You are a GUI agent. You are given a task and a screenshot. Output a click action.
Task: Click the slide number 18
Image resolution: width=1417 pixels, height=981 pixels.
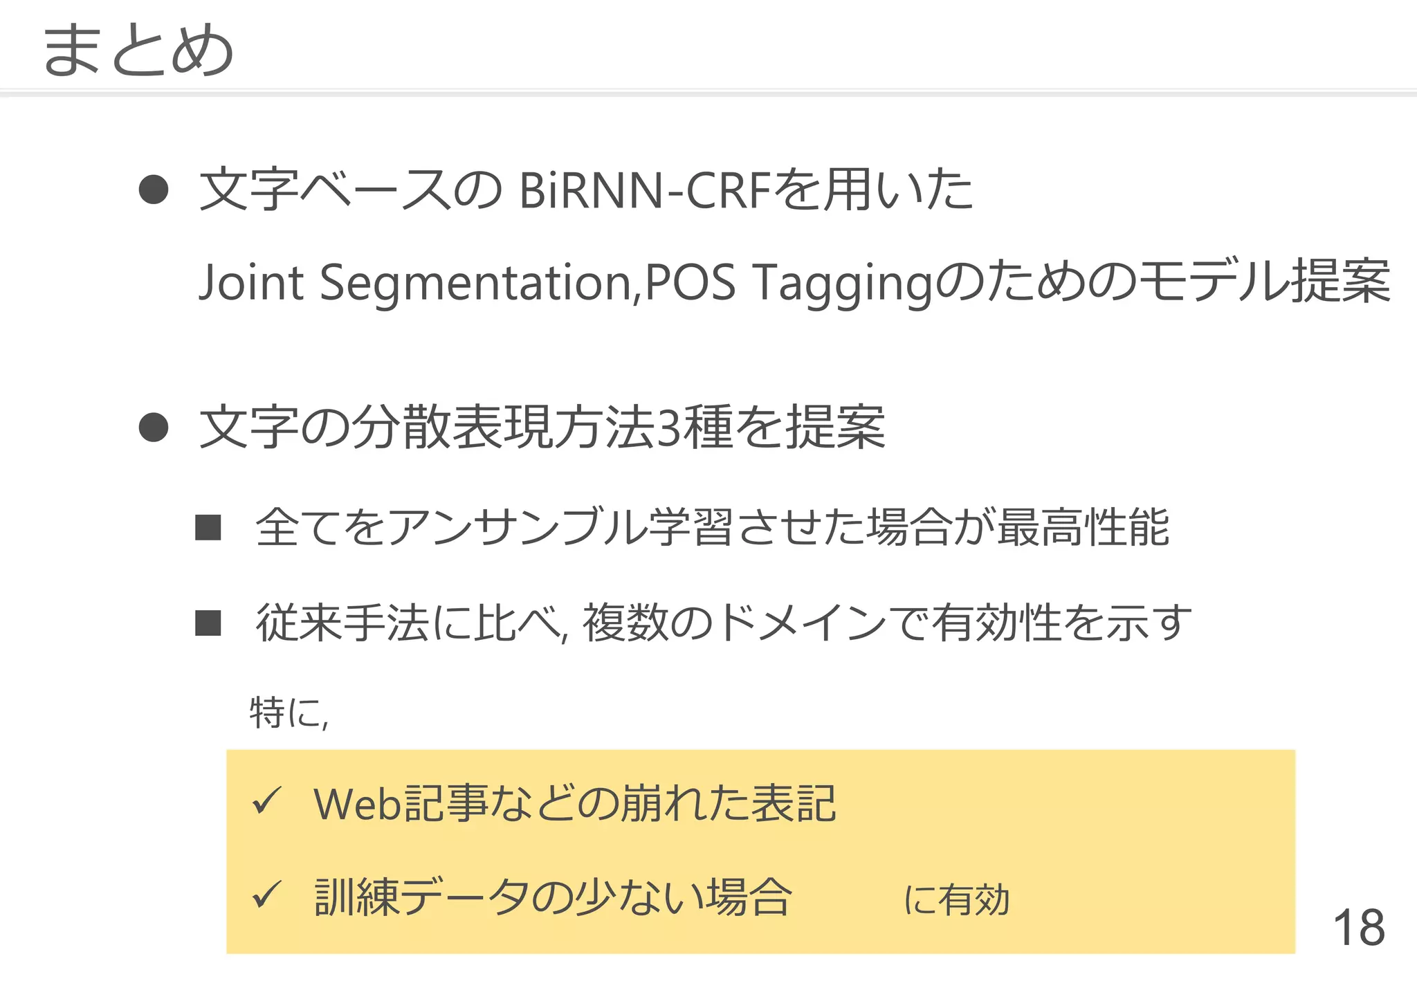[x=1358, y=928]
